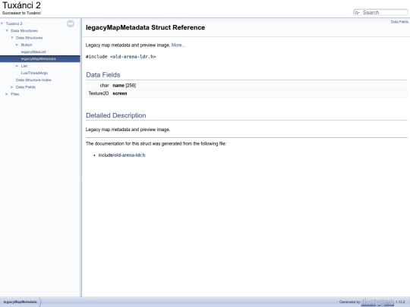The width and height of the screenshot is (410, 307).
Task: Collapse the Tuxánci 2 tree root
Action: (2, 23)
